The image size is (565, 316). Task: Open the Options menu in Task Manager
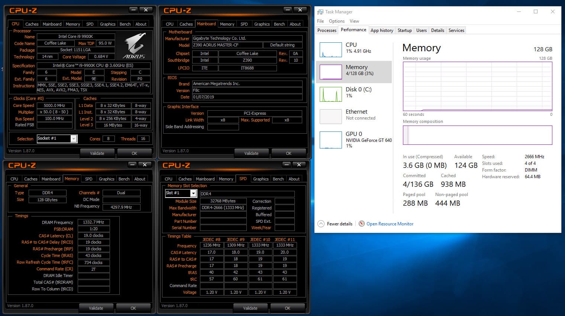pyautogui.click(x=336, y=21)
